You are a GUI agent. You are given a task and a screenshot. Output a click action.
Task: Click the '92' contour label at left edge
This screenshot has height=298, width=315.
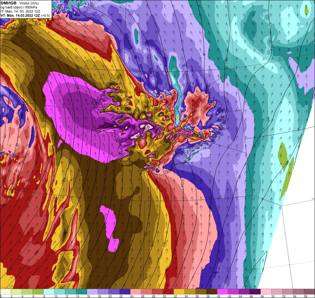coord(5,137)
